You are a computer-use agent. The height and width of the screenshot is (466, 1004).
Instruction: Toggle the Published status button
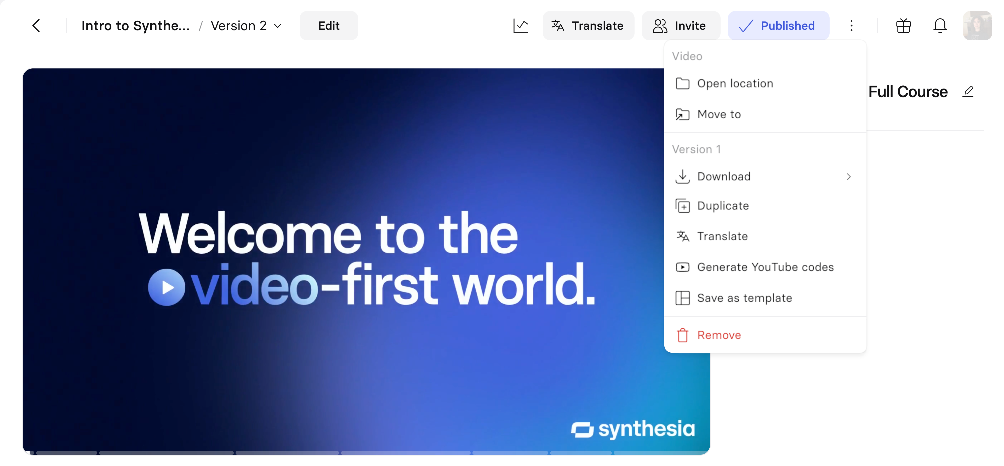(x=778, y=26)
